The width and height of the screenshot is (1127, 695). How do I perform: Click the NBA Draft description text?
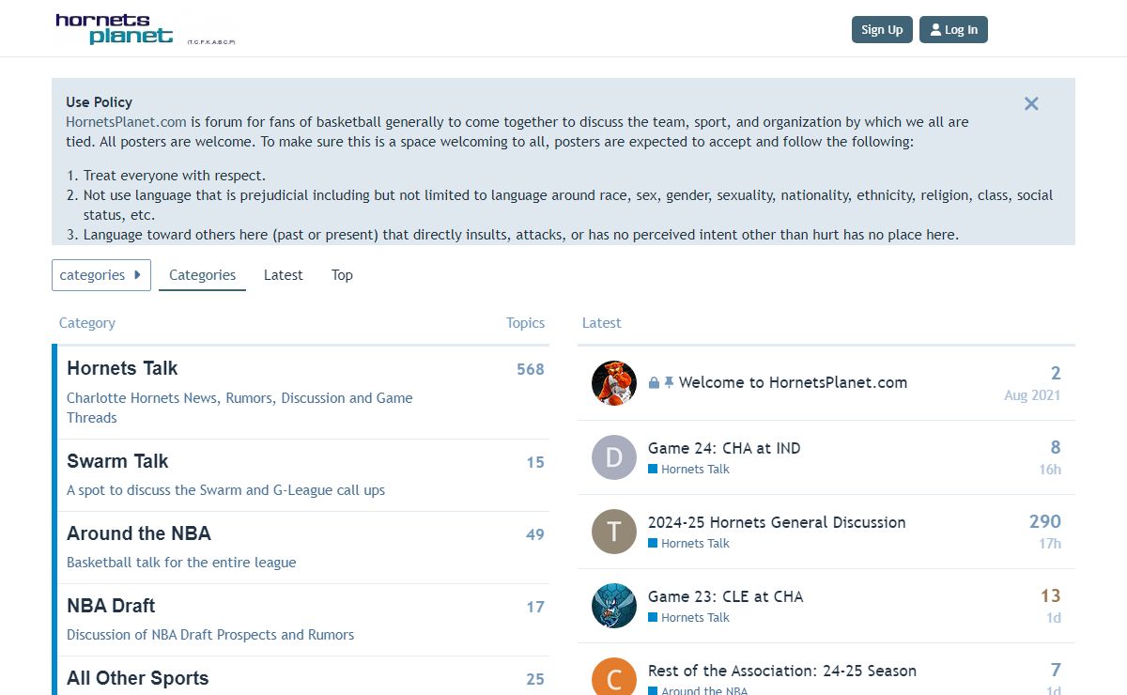210,635
